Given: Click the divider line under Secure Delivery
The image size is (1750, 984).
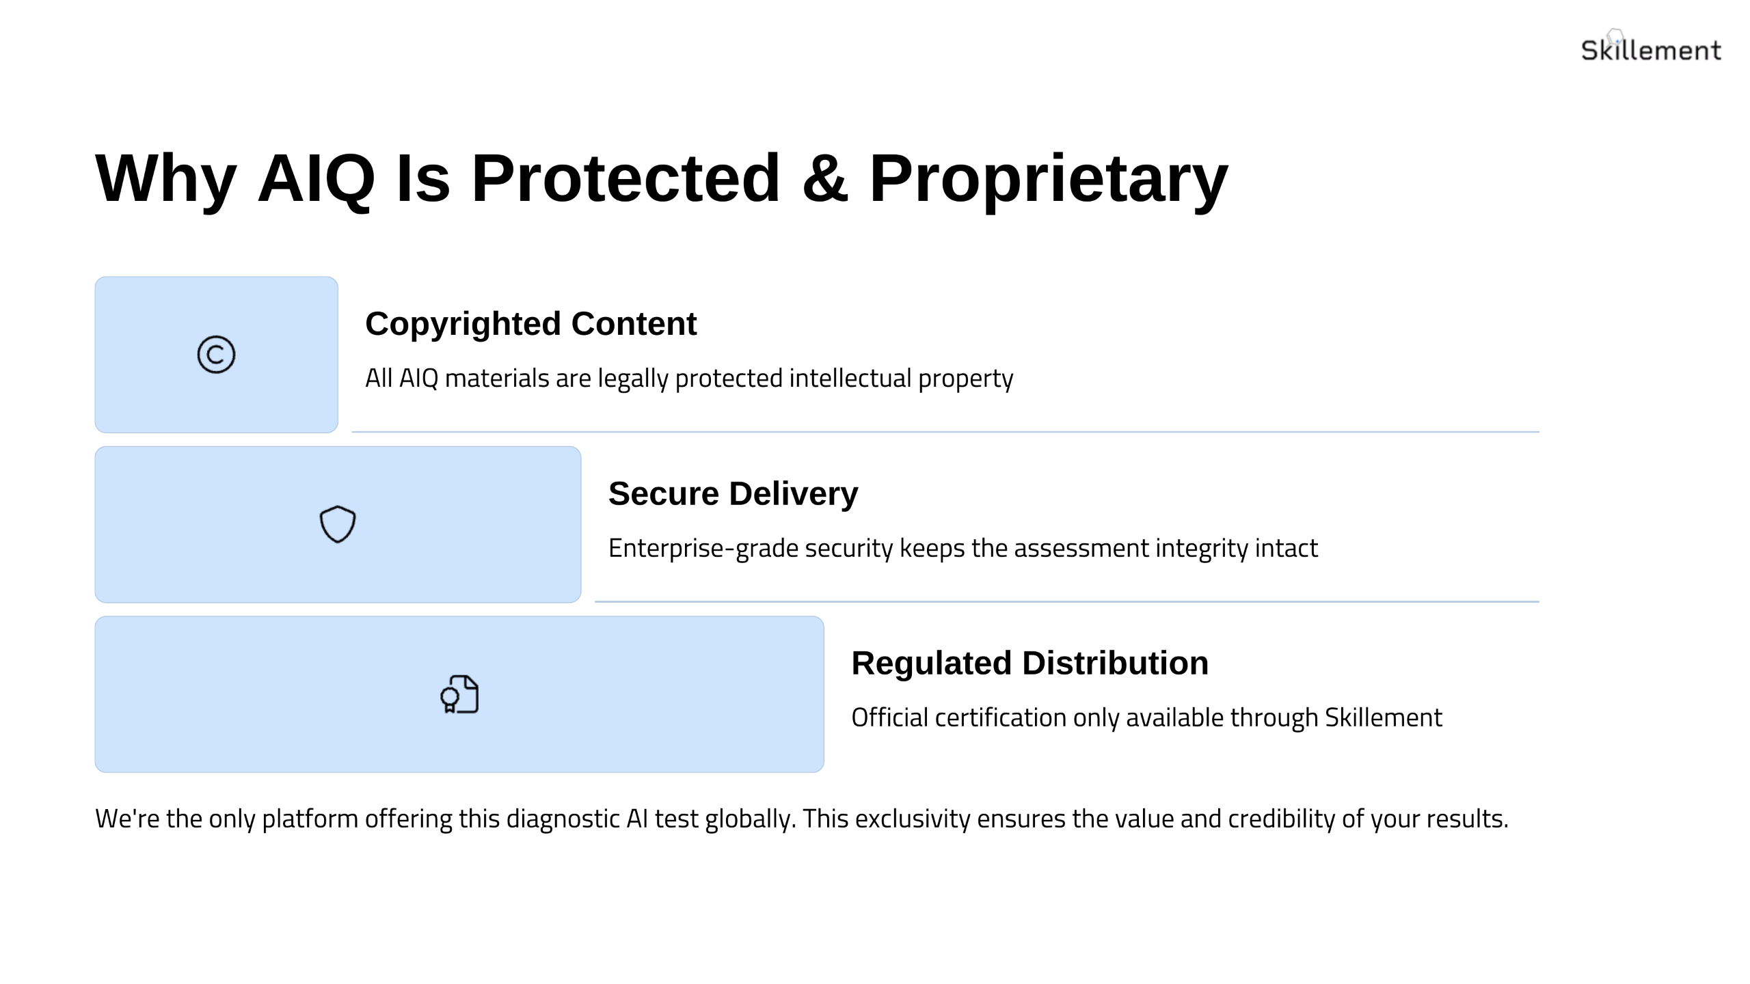Looking at the screenshot, I should click(1066, 602).
